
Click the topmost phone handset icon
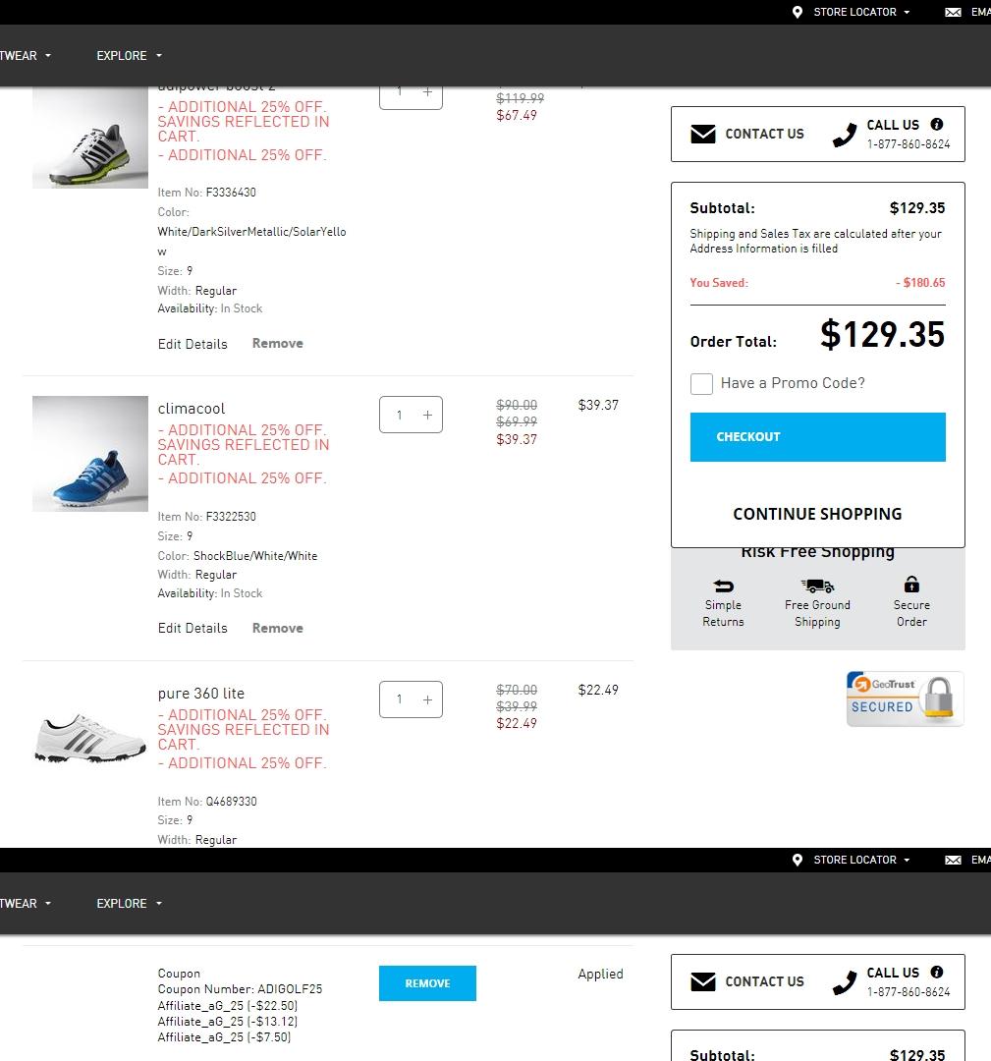pos(845,136)
